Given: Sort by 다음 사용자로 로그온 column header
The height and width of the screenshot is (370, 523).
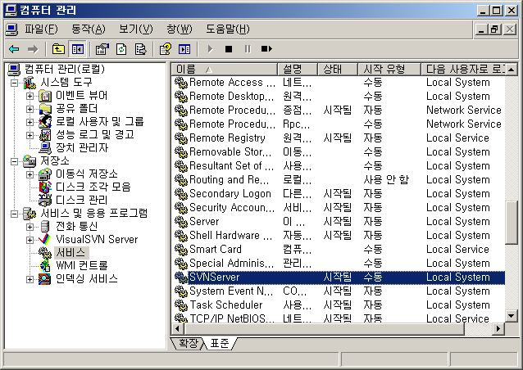Looking at the screenshot, I should pos(463,70).
